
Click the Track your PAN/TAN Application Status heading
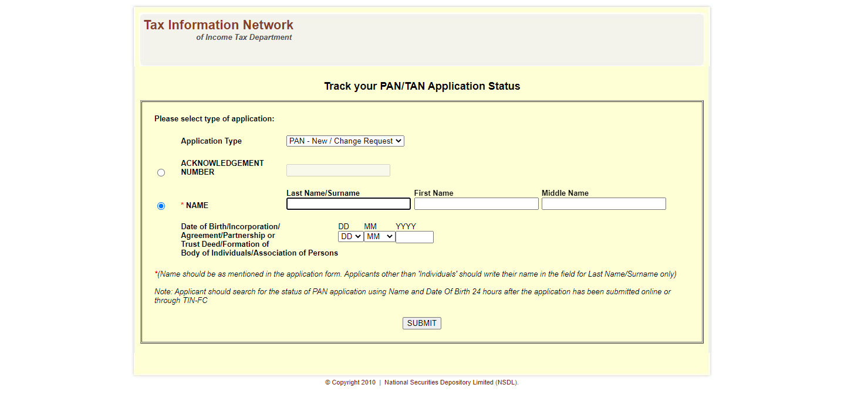coord(422,86)
